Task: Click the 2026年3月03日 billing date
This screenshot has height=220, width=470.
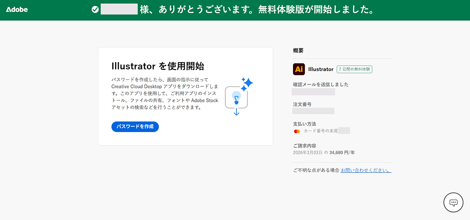Action: coord(307,153)
